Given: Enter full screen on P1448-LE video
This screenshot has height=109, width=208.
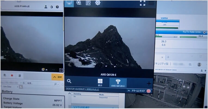Looking at the screenshot, I should pos(61,70).
